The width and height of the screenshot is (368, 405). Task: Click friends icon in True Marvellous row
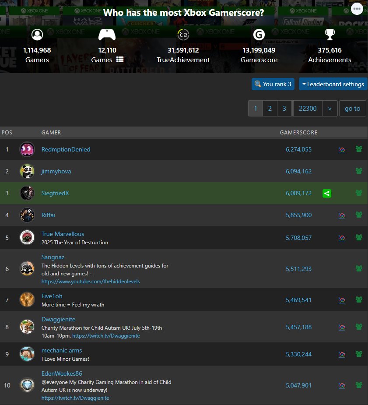click(359, 237)
